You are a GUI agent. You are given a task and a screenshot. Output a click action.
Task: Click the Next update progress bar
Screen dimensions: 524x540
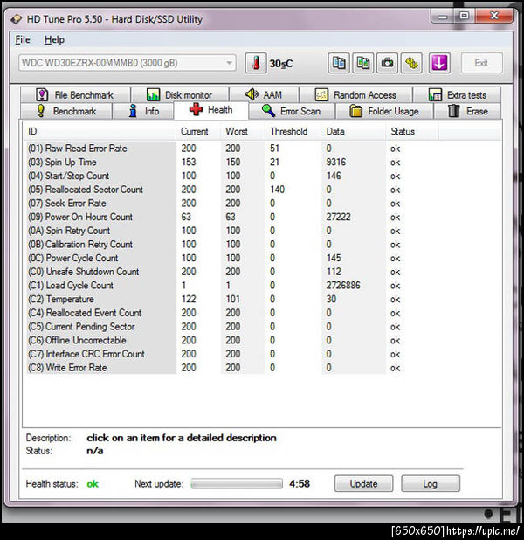tap(237, 484)
